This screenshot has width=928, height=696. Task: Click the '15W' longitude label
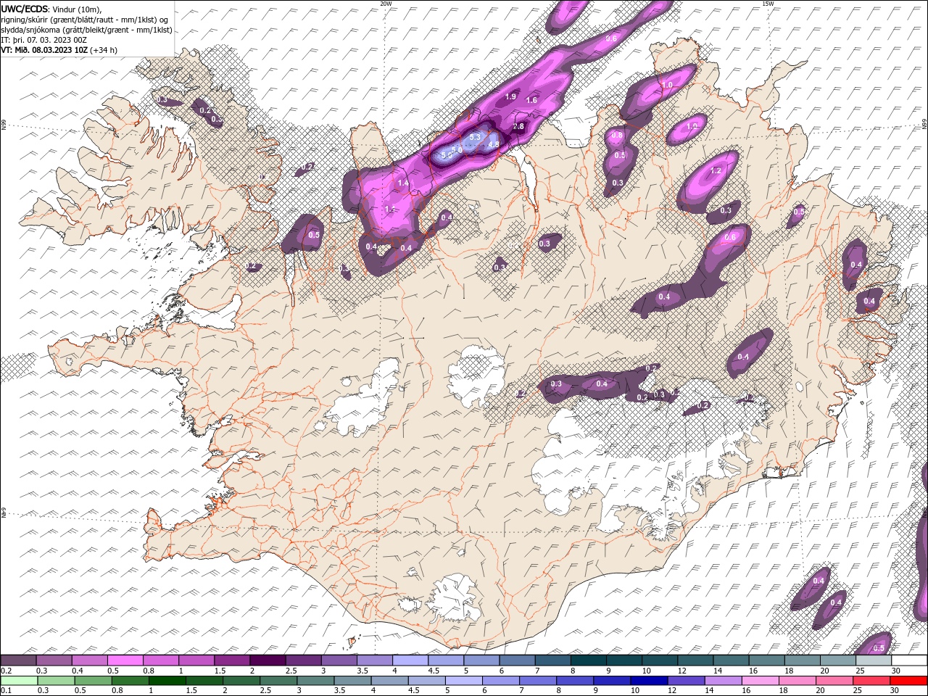[768, 4]
